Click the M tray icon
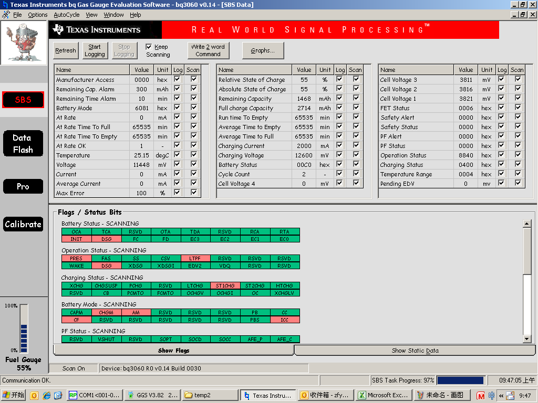This screenshot has width=538, height=403. (x=480, y=396)
